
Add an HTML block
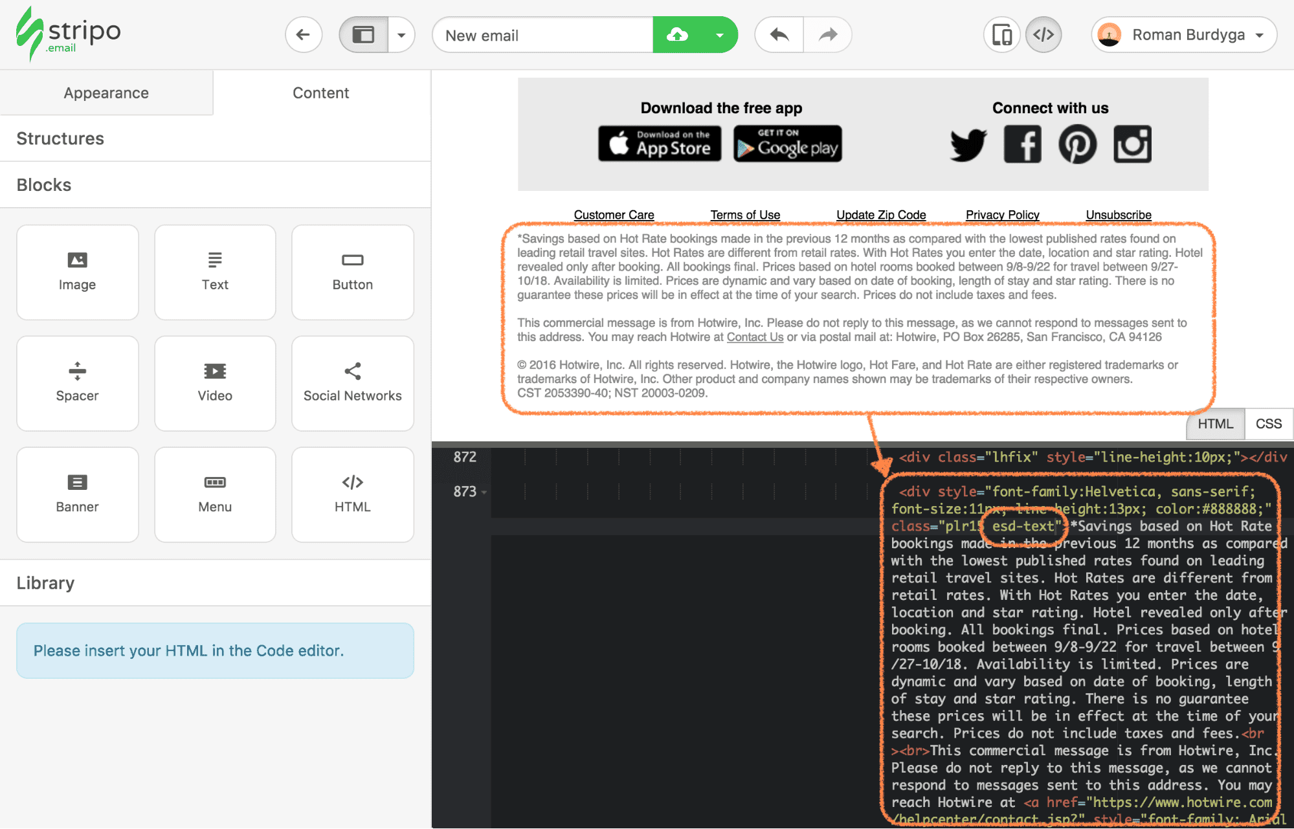pyautogui.click(x=352, y=494)
